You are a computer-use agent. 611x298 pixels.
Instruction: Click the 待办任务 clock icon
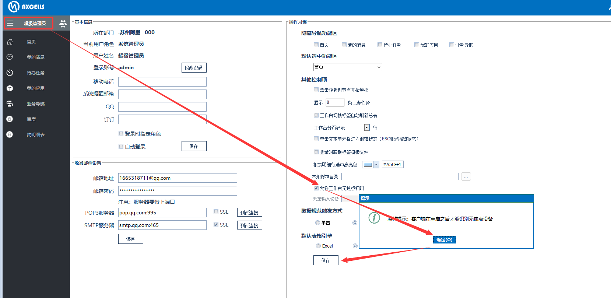point(10,73)
